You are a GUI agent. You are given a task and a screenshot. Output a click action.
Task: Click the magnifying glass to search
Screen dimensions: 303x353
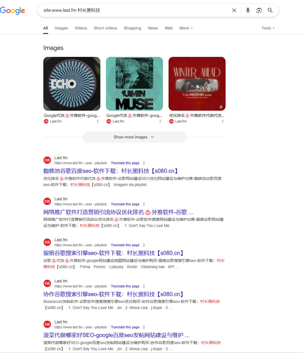click(270, 10)
